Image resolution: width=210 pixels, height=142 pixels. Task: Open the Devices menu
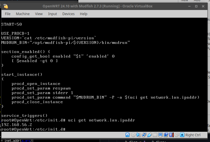pos(68,14)
